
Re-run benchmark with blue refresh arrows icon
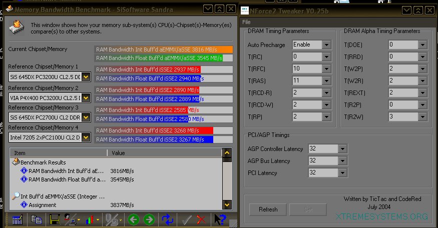pos(168,219)
